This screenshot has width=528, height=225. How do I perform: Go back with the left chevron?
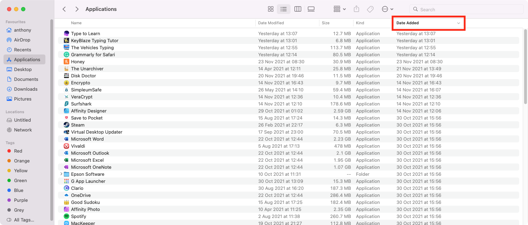[x=64, y=9]
